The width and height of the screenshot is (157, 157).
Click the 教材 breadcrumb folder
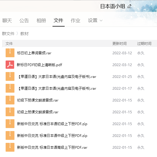coord(24,34)
